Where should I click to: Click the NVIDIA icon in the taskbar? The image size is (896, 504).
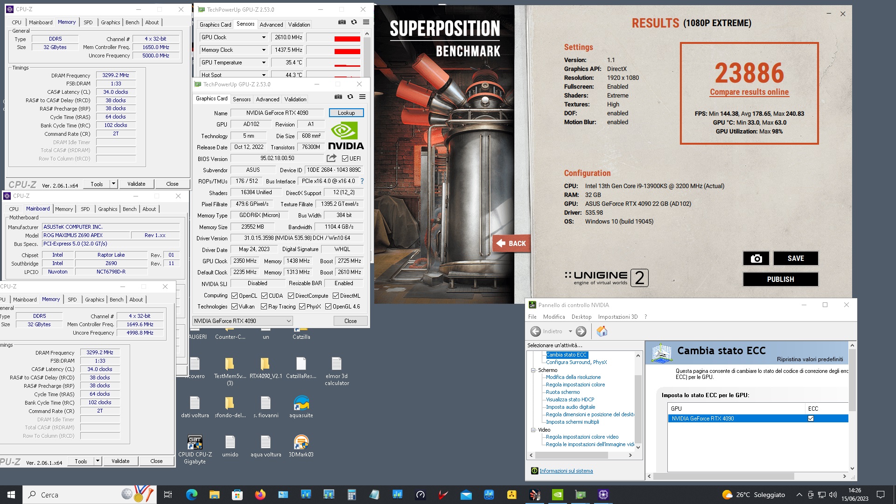557,495
